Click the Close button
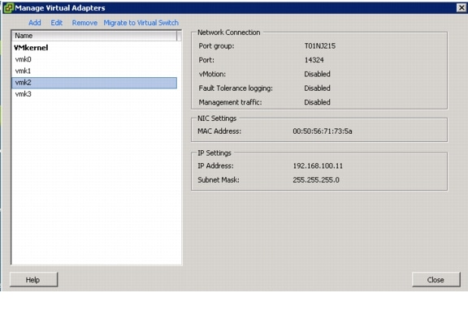This screenshot has height=310, width=468. click(436, 280)
